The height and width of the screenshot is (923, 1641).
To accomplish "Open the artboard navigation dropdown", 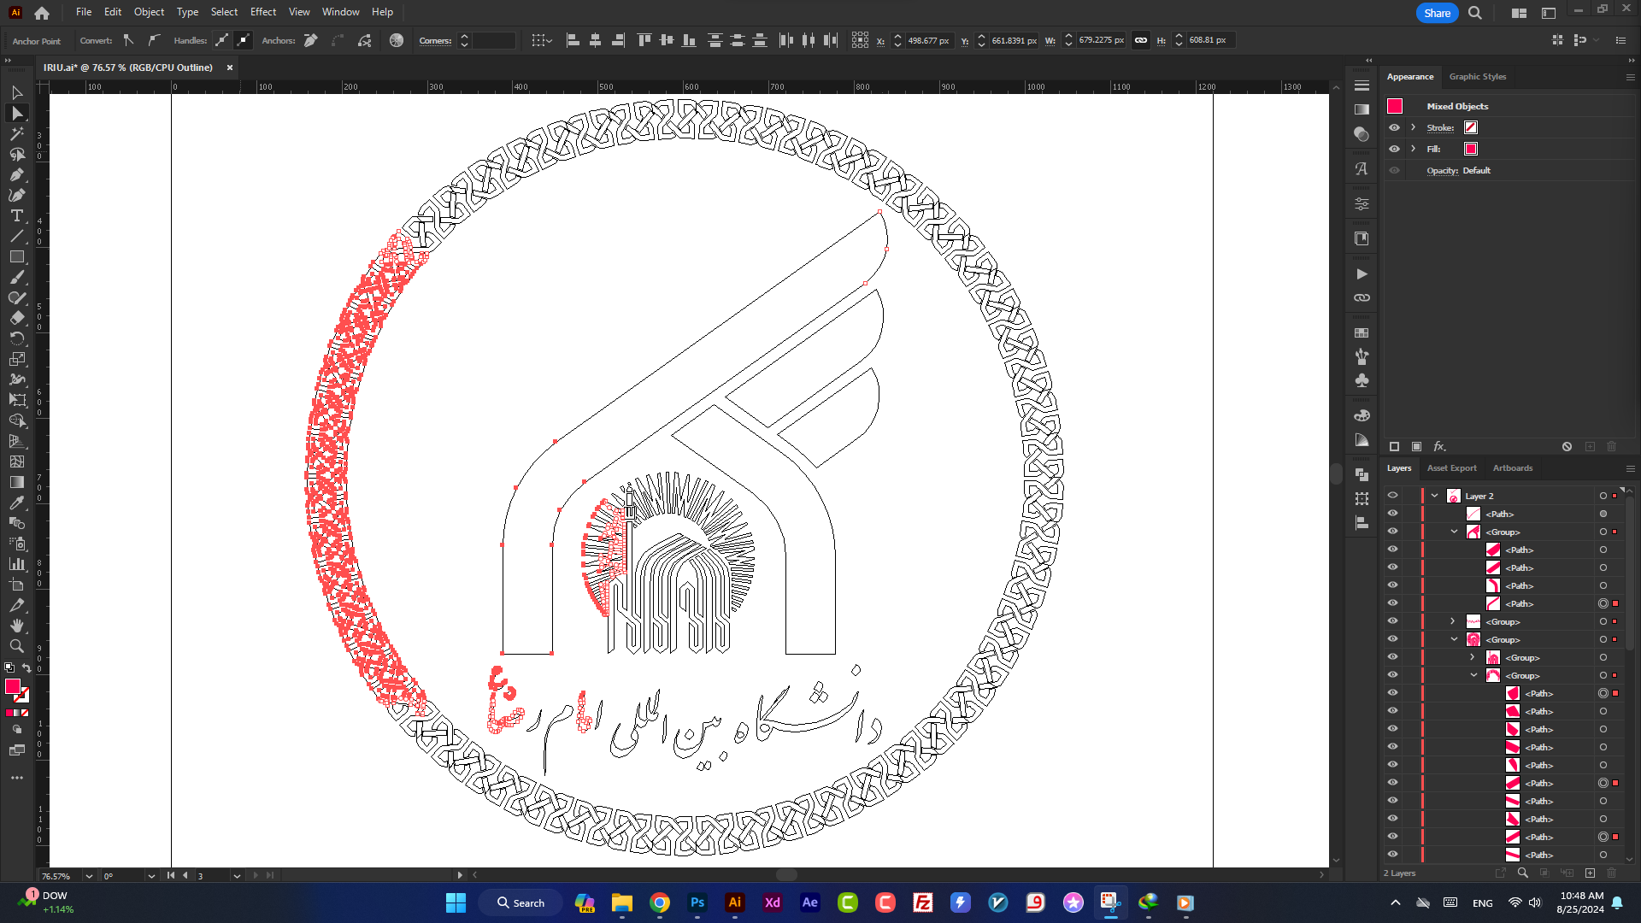I will pos(236,876).
